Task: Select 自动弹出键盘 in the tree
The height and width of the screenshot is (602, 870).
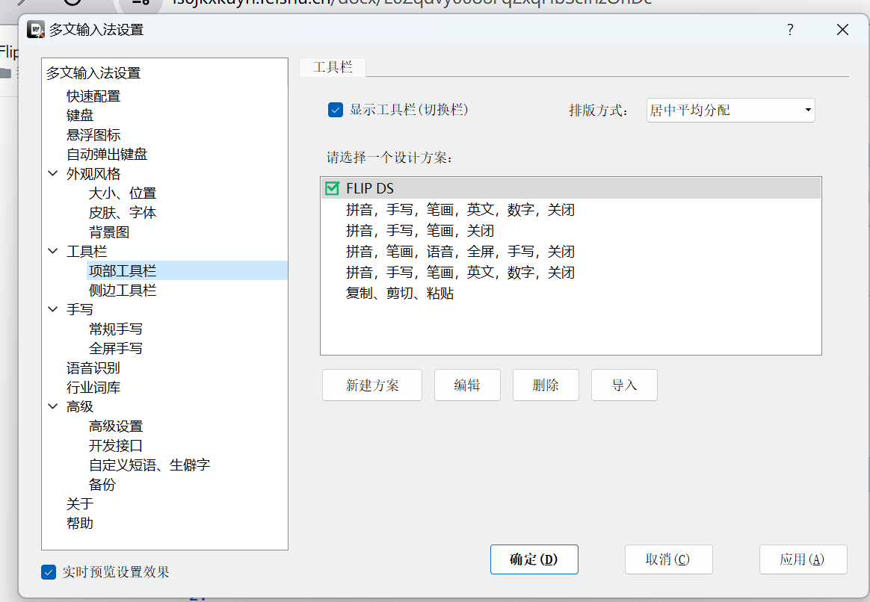Action: 107,154
